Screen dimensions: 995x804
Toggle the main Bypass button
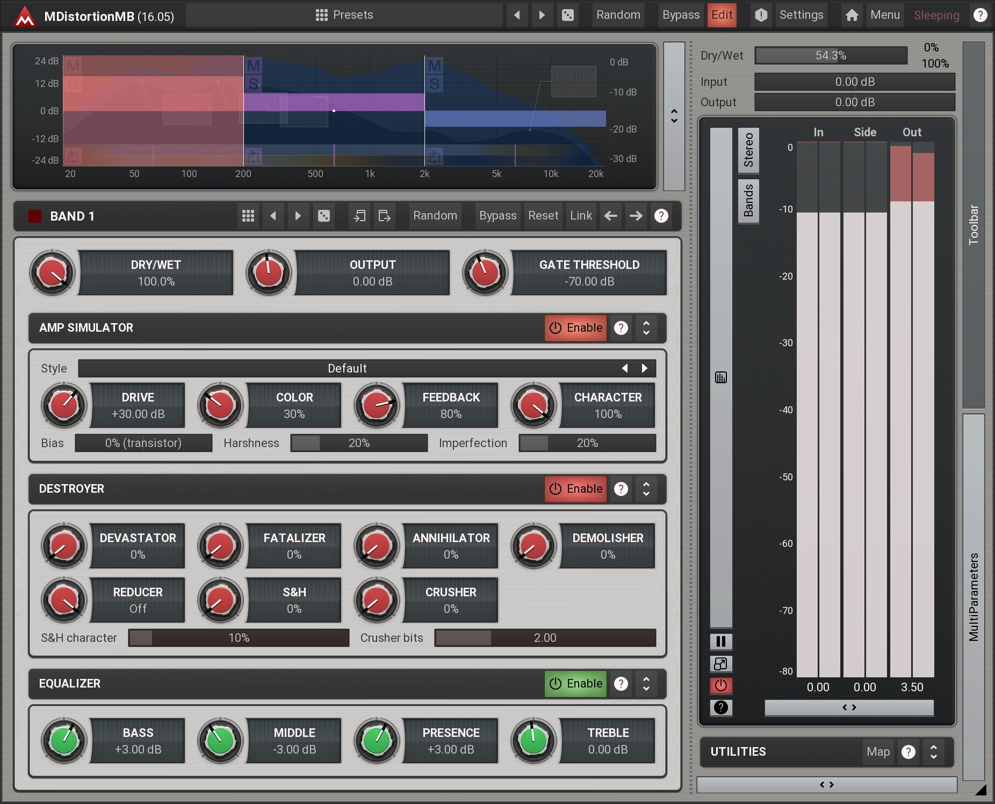(x=680, y=15)
